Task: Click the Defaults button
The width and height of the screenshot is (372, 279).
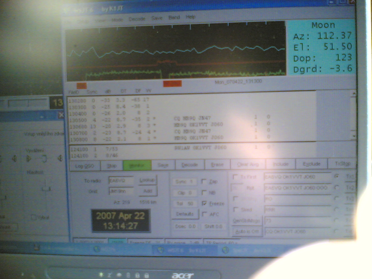Action: (185, 214)
